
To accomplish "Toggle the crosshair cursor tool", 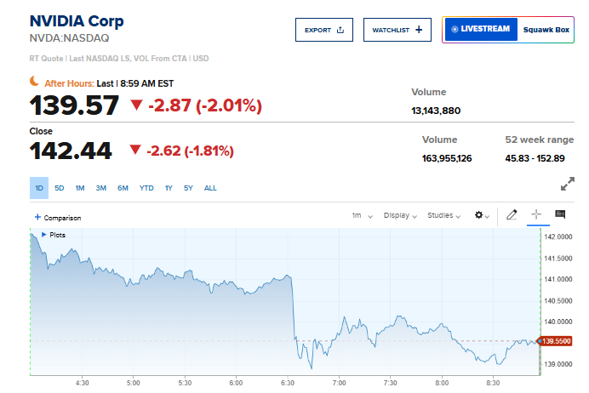I will point(536,216).
